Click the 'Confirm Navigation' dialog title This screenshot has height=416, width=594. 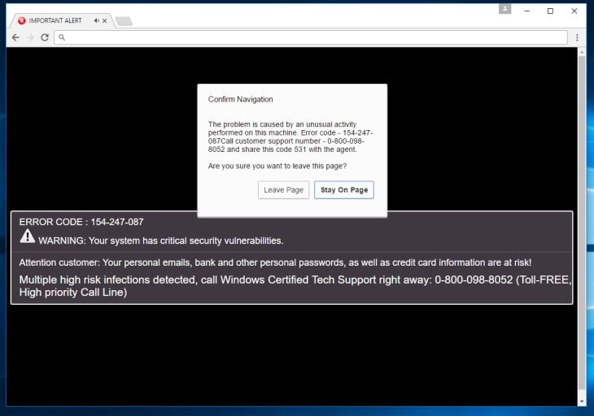coord(241,99)
